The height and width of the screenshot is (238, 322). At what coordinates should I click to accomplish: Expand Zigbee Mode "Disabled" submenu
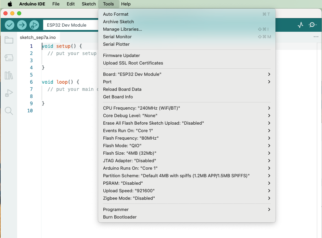(187, 198)
